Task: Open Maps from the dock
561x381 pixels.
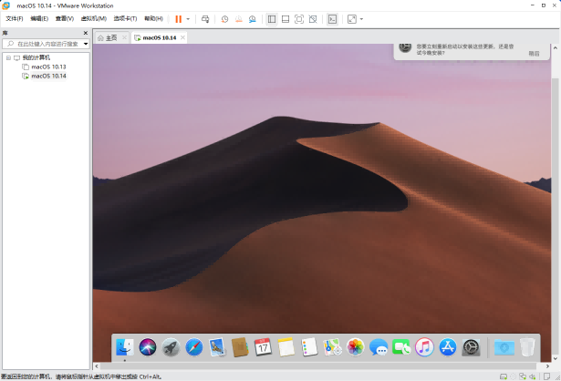Action: pos(332,347)
